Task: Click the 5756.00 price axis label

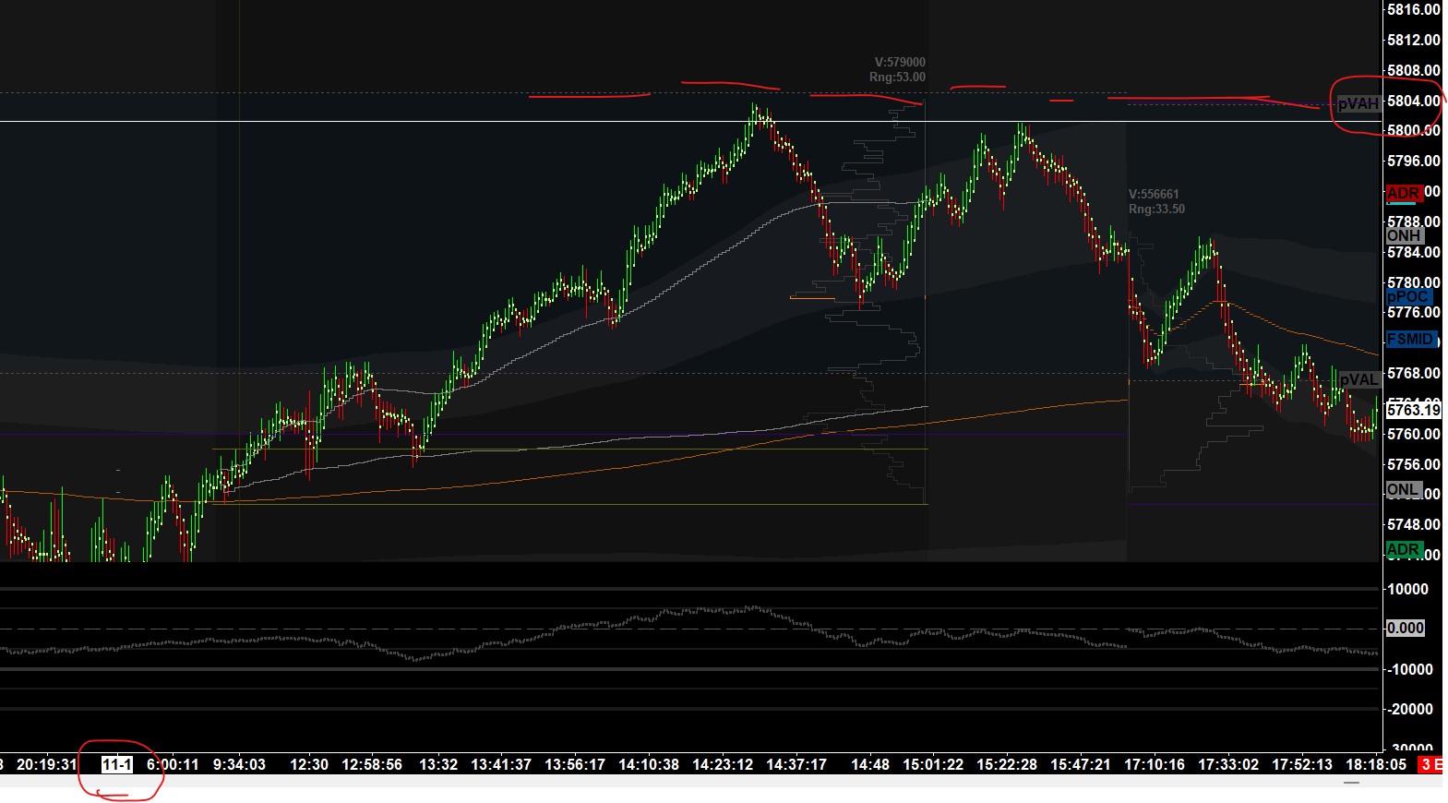Action: pyautogui.click(x=1414, y=464)
